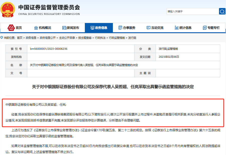Click the CSRC national emblem logo
Viewport: 226px width, 155px height.
pos(9,9)
